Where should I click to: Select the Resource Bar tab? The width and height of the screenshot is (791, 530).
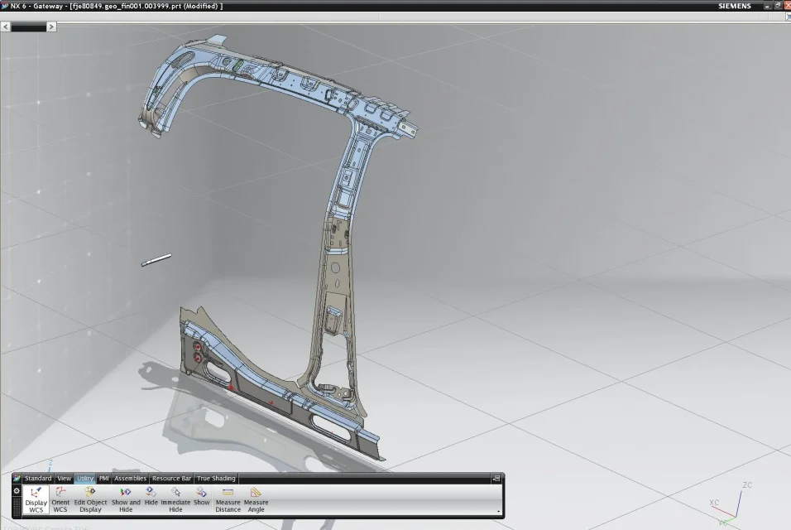coord(171,479)
